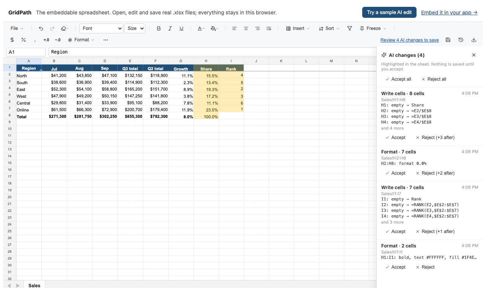Select cell with value $41,200
The height and width of the screenshot is (288, 486).
pyautogui.click(x=54, y=75)
